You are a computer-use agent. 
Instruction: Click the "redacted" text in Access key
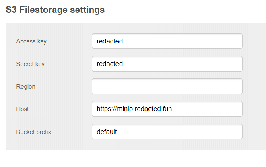click(x=109, y=41)
